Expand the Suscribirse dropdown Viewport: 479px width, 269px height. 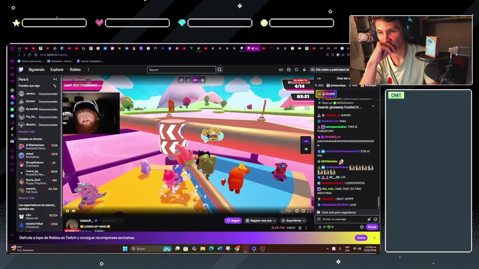[x=293, y=220]
